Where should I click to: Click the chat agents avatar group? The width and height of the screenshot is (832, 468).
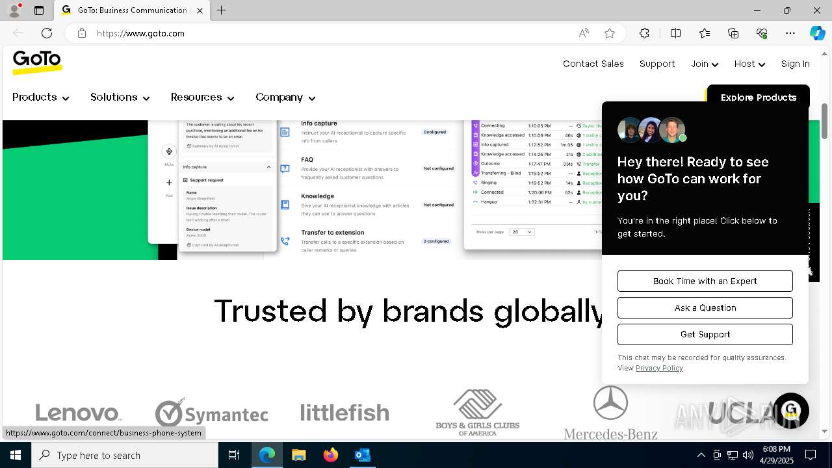652,130
